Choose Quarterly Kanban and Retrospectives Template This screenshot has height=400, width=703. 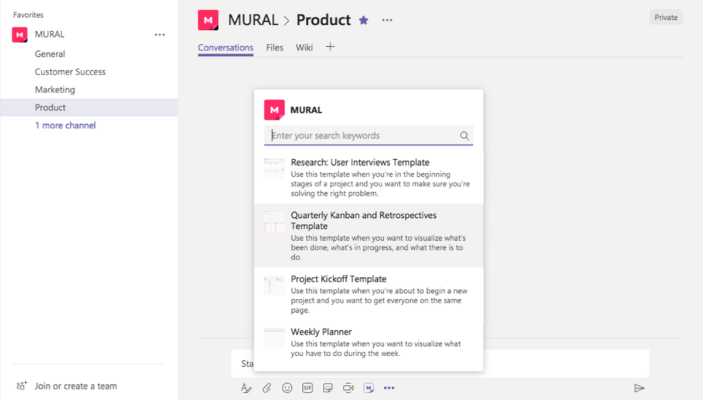[368, 235]
